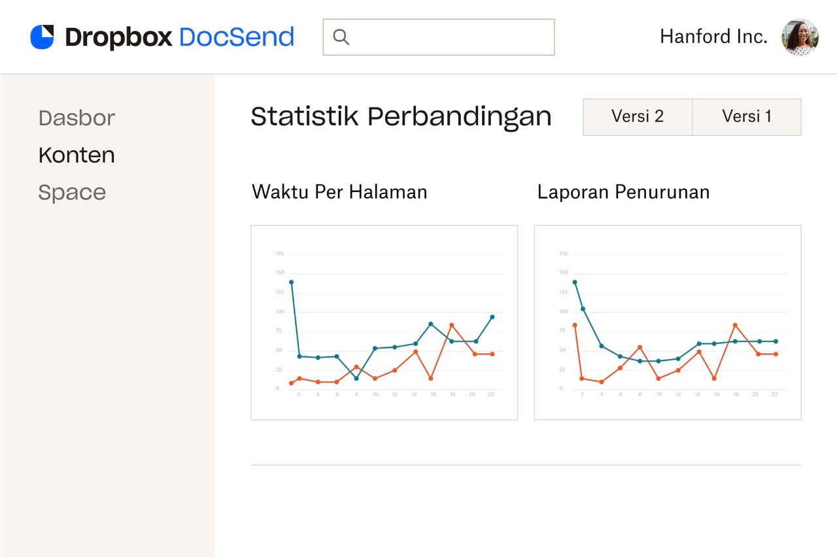837x557 pixels.
Task: Click the Hanford Inc. profile avatar
Action: pyautogui.click(x=799, y=37)
